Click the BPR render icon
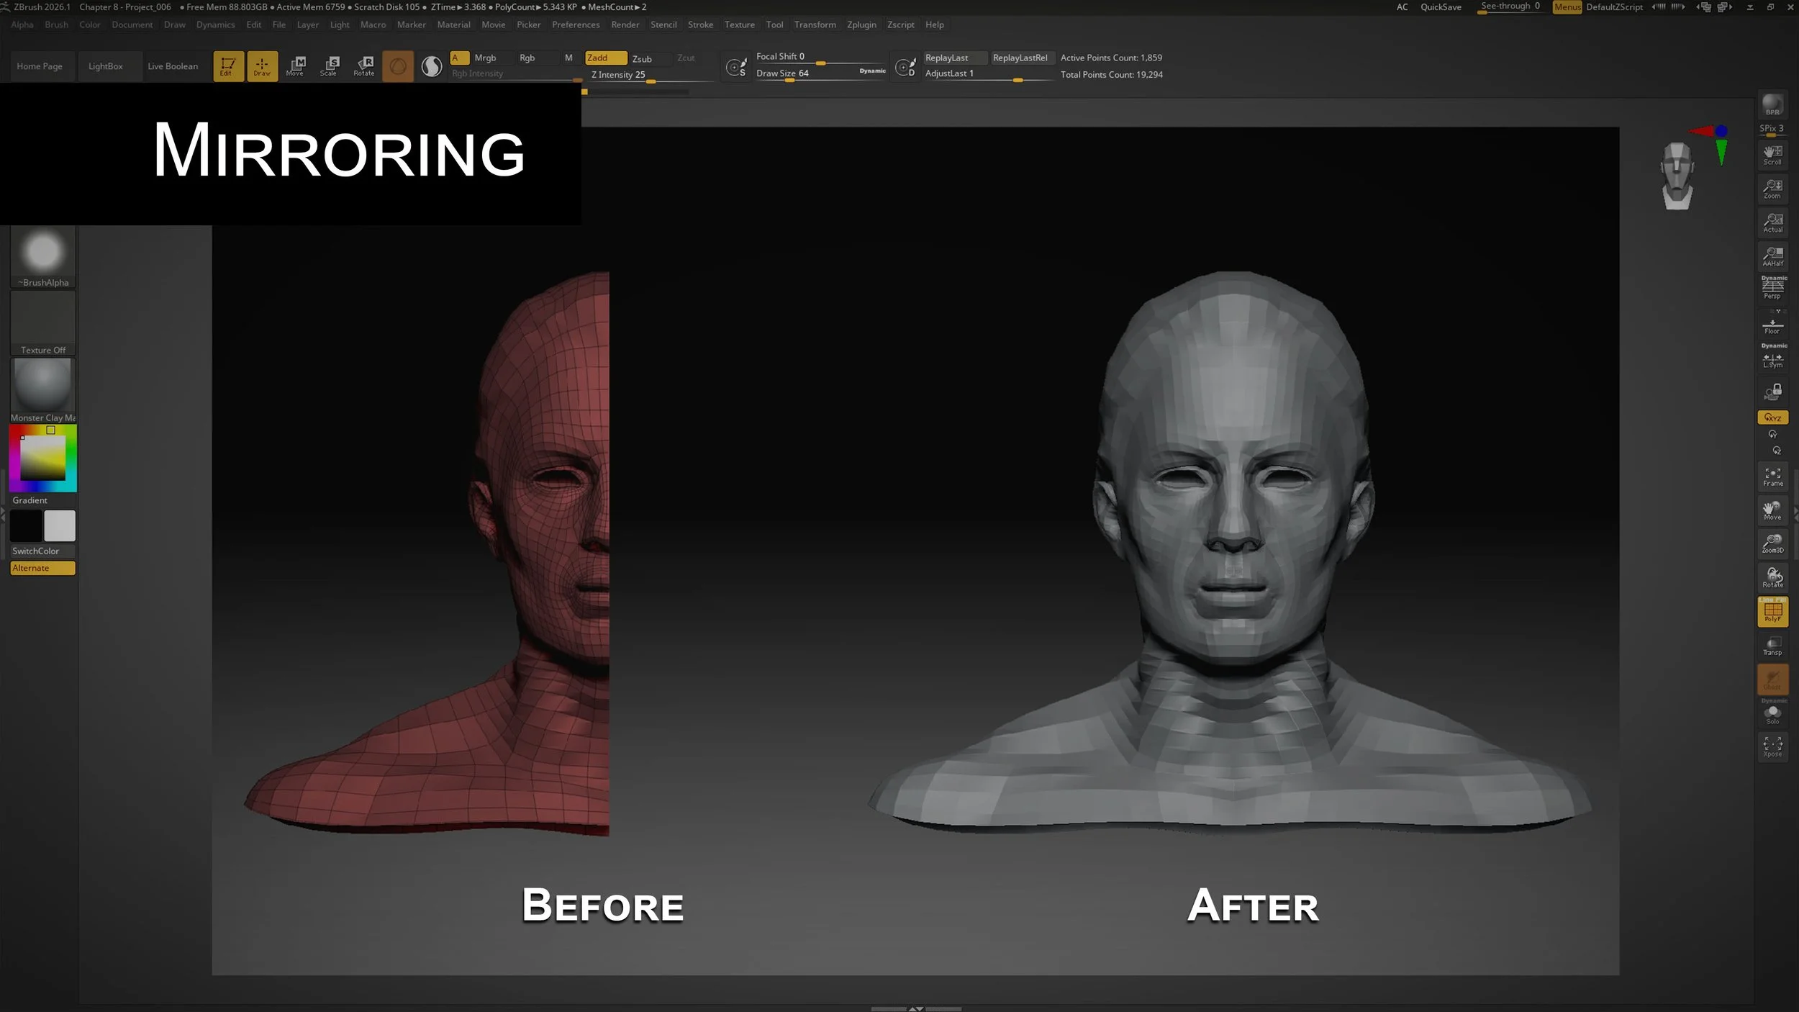This screenshot has width=1799, height=1012. click(x=1772, y=105)
